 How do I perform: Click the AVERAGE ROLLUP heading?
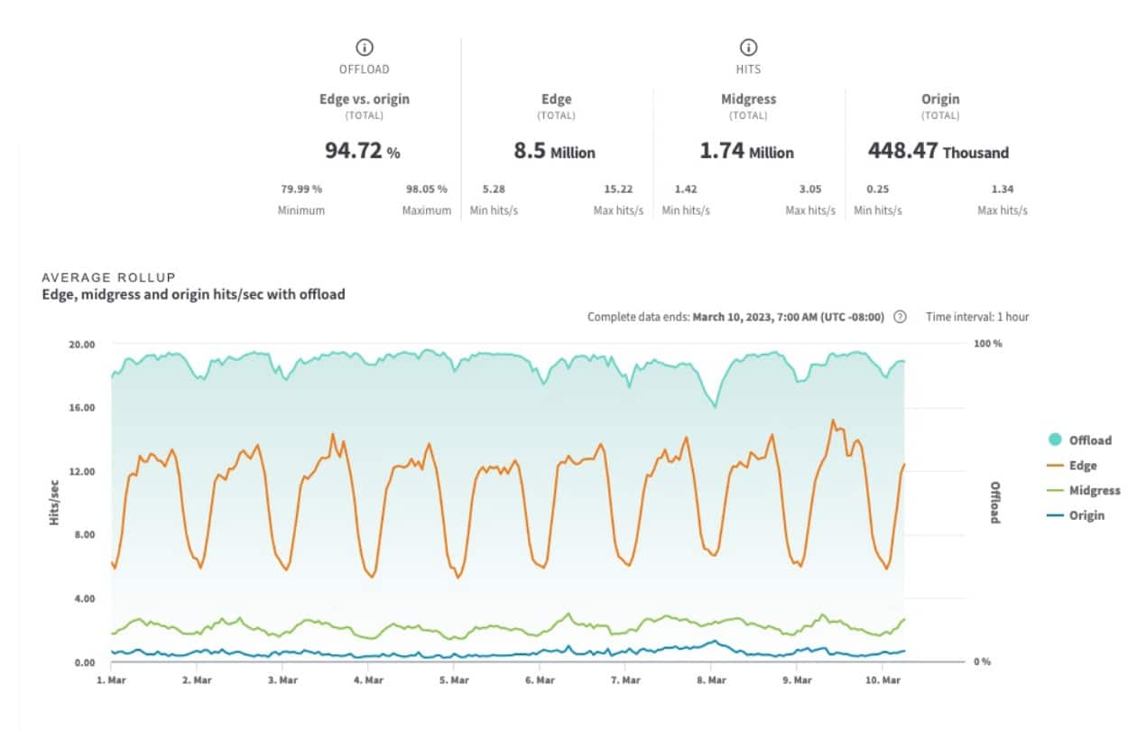click(108, 277)
